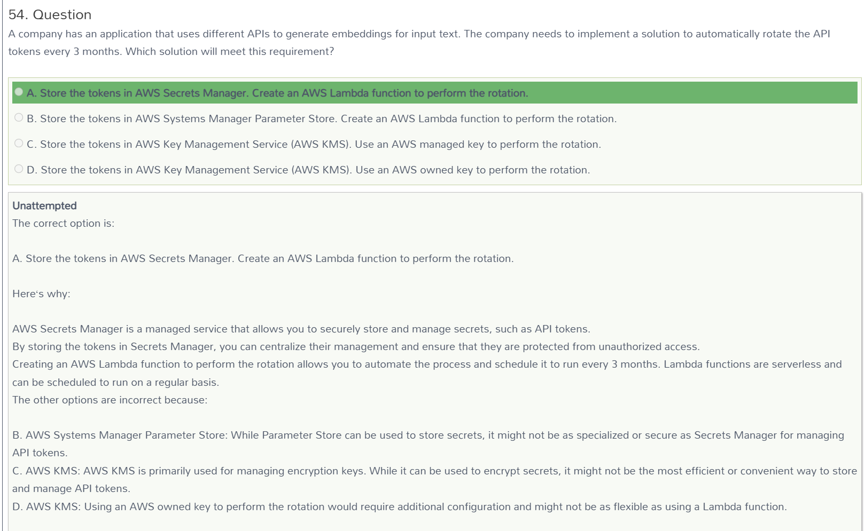Image resolution: width=865 pixels, height=531 pixels.
Task: Select radio button for option B
Action: click(x=19, y=117)
